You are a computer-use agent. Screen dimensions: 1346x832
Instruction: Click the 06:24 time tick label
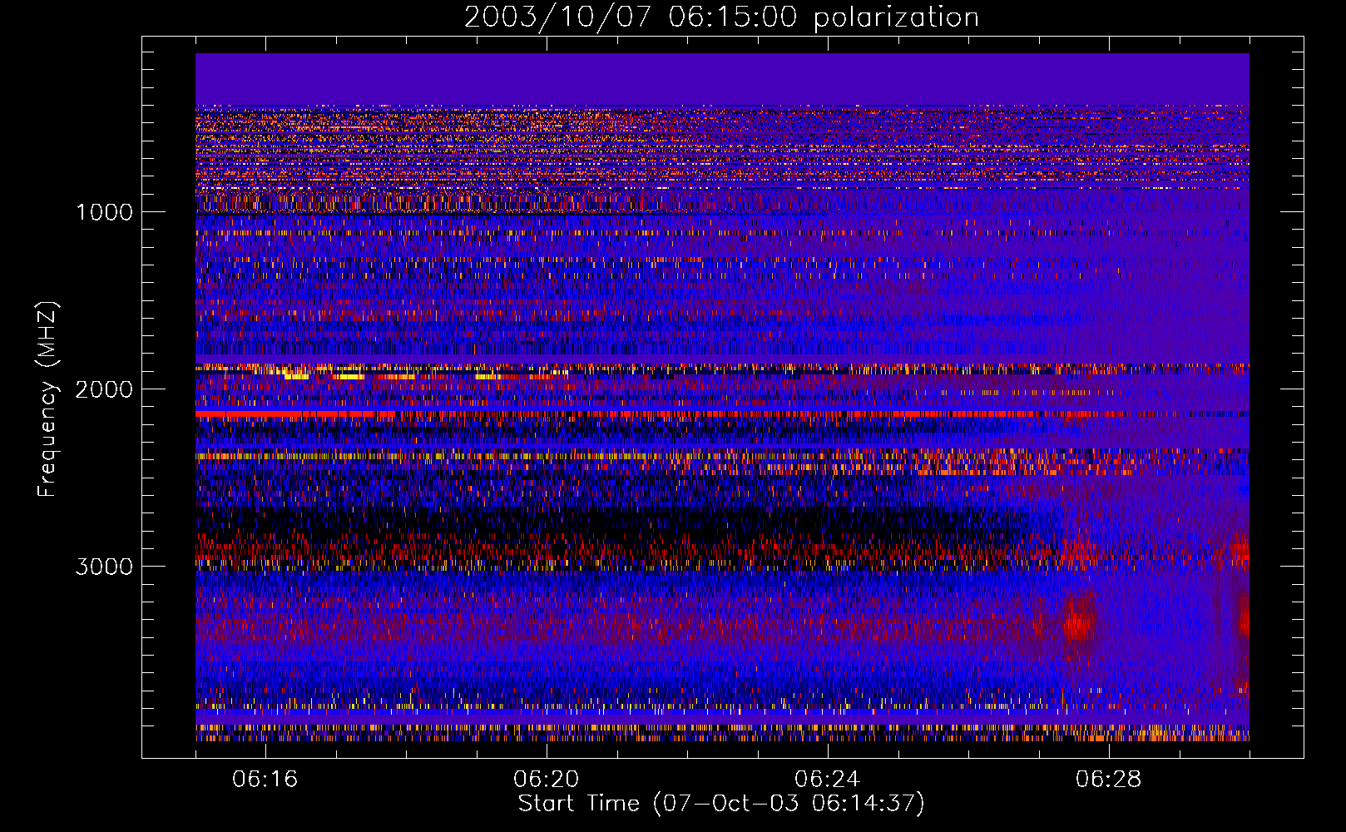(x=828, y=779)
